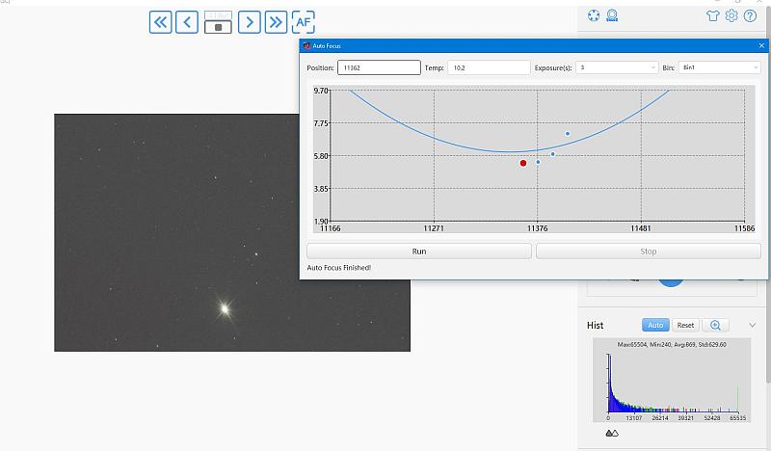Viewport: 771px width, 451px height.
Task: Click the histogram graph area
Action: click(672, 380)
